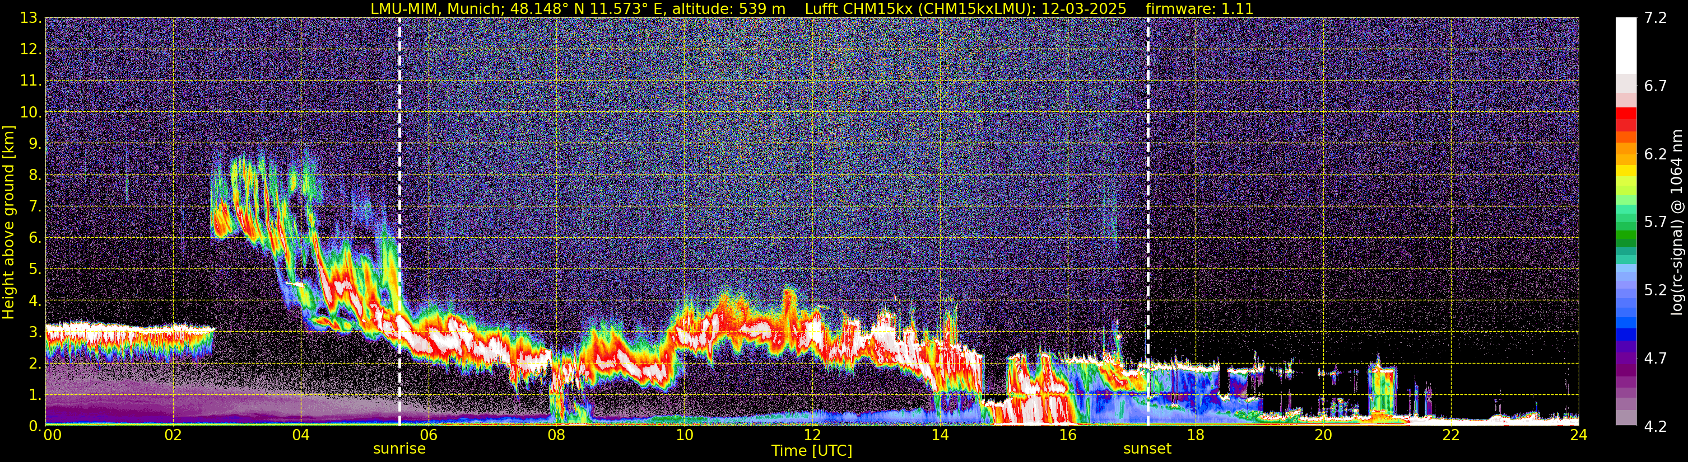1688x462 pixels.
Task: Click the 'log(rc-signal) @ 1064 nm' colorbar label
Action: pyautogui.click(x=1676, y=222)
